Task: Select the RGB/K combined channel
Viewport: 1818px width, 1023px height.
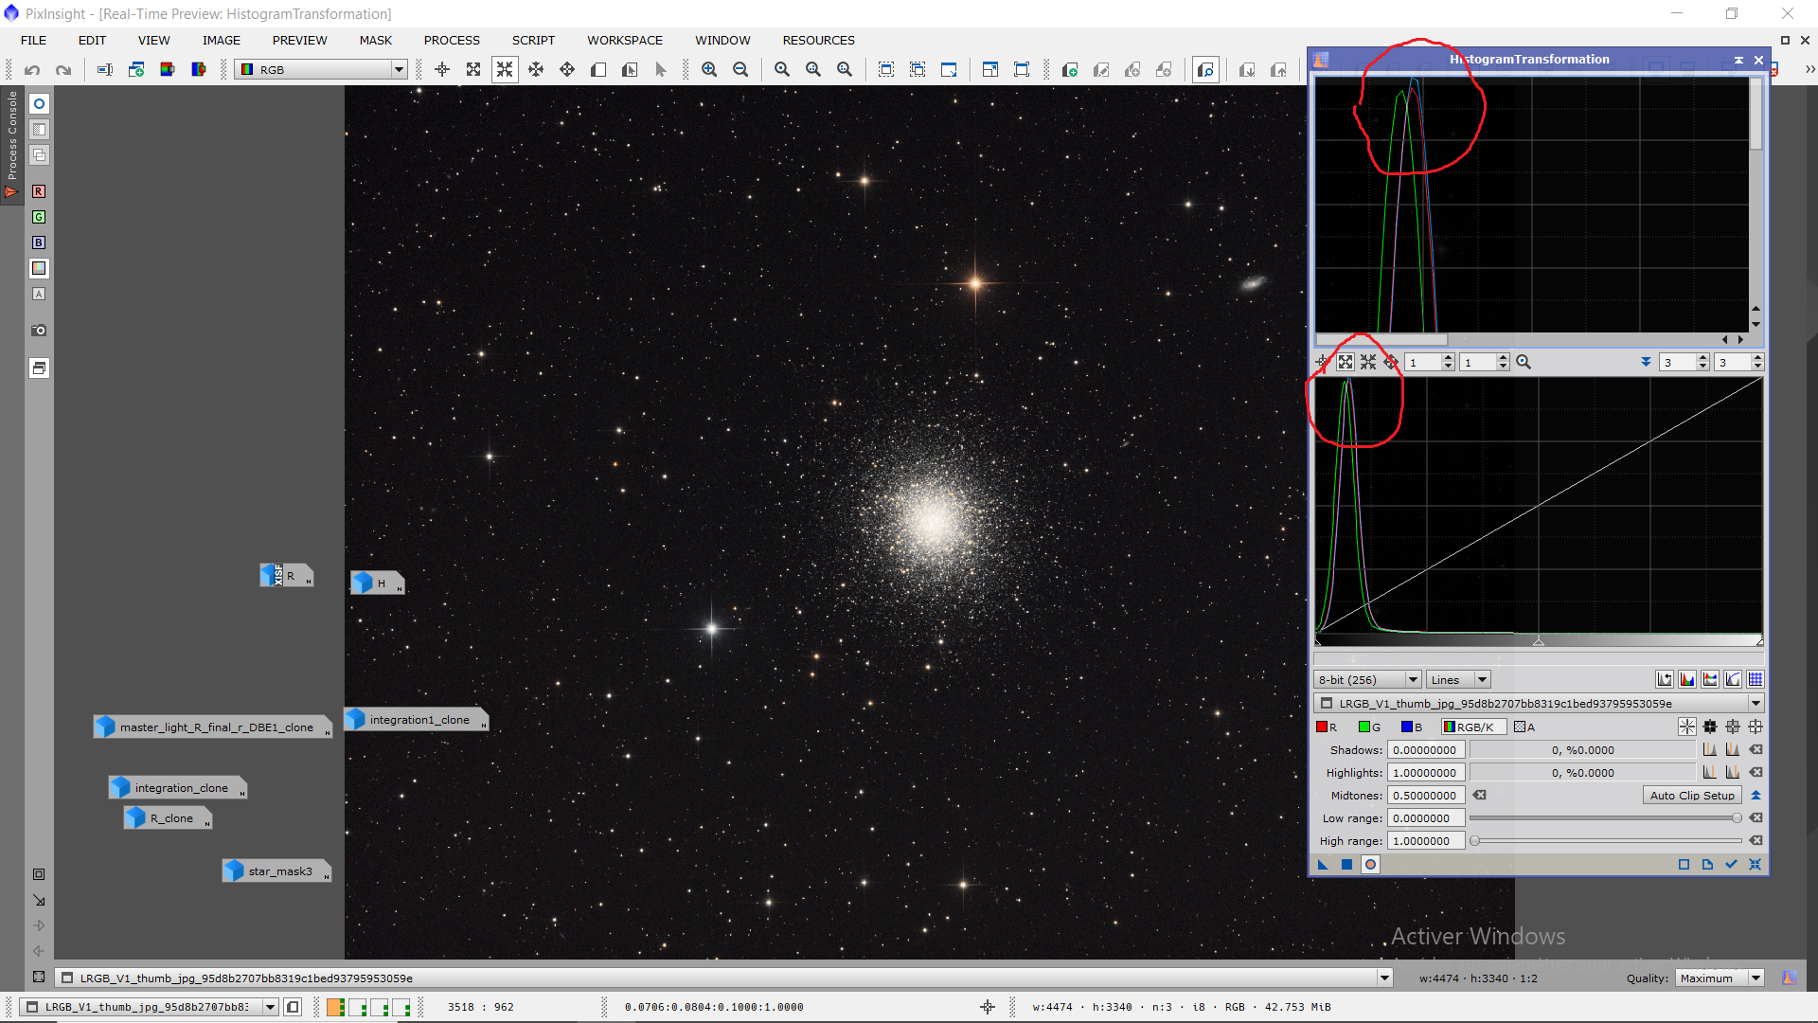Action: pos(1472,727)
